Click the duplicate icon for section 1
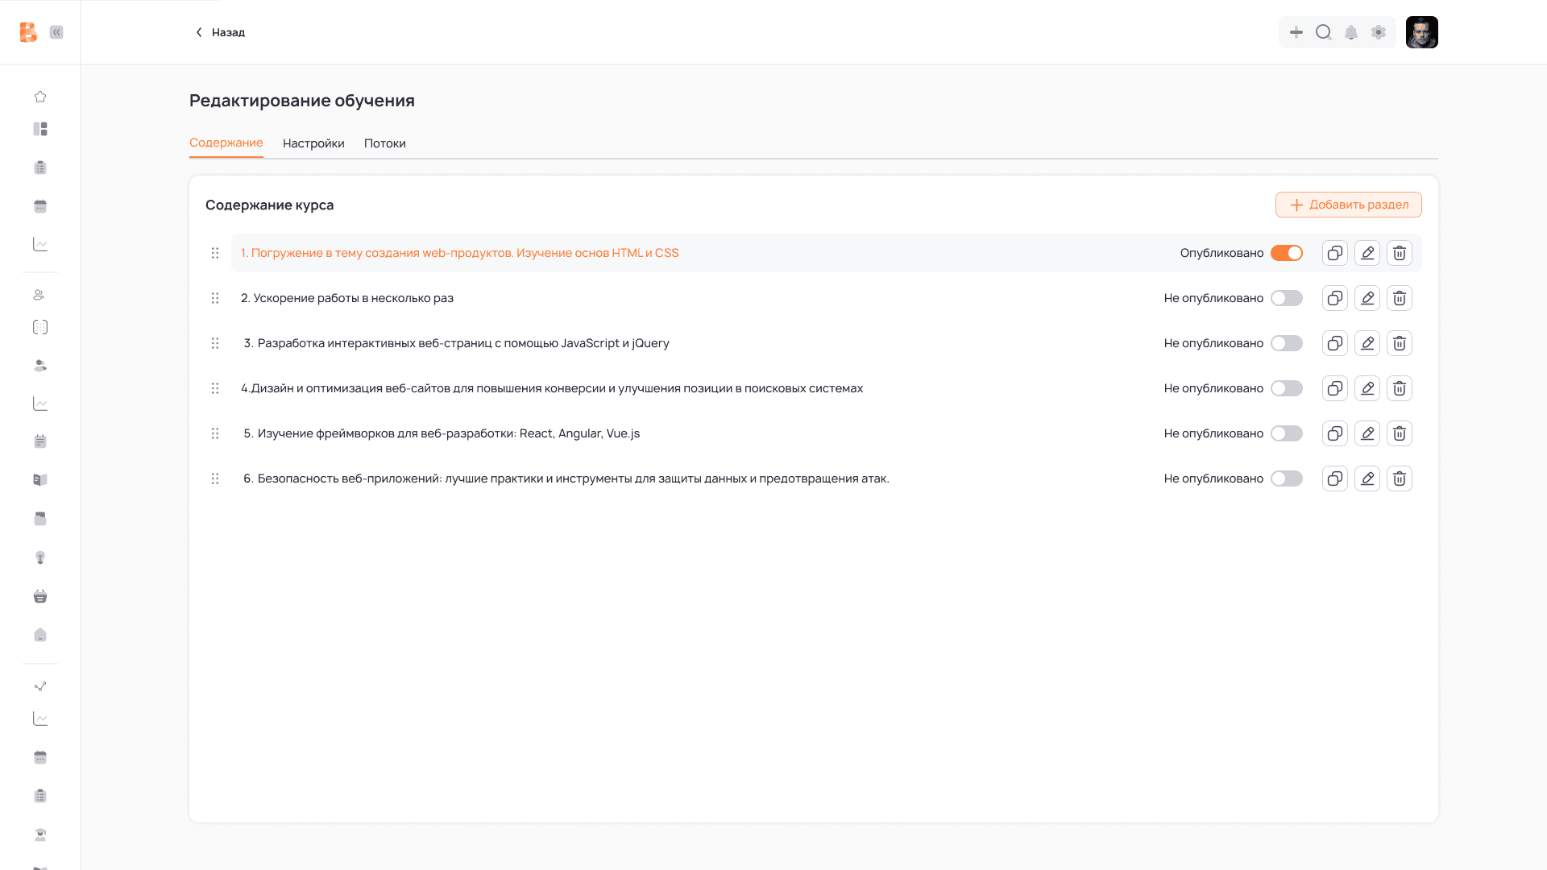Image resolution: width=1547 pixels, height=870 pixels. pyautogui.click(x=1335, y=253)
